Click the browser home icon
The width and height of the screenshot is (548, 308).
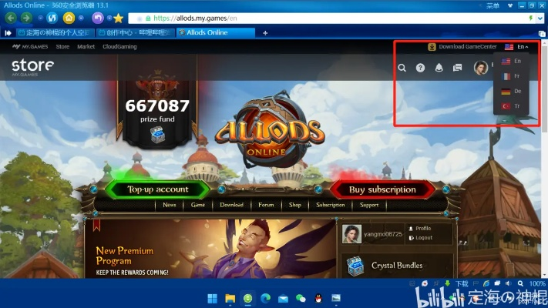[x=69, y=18]
